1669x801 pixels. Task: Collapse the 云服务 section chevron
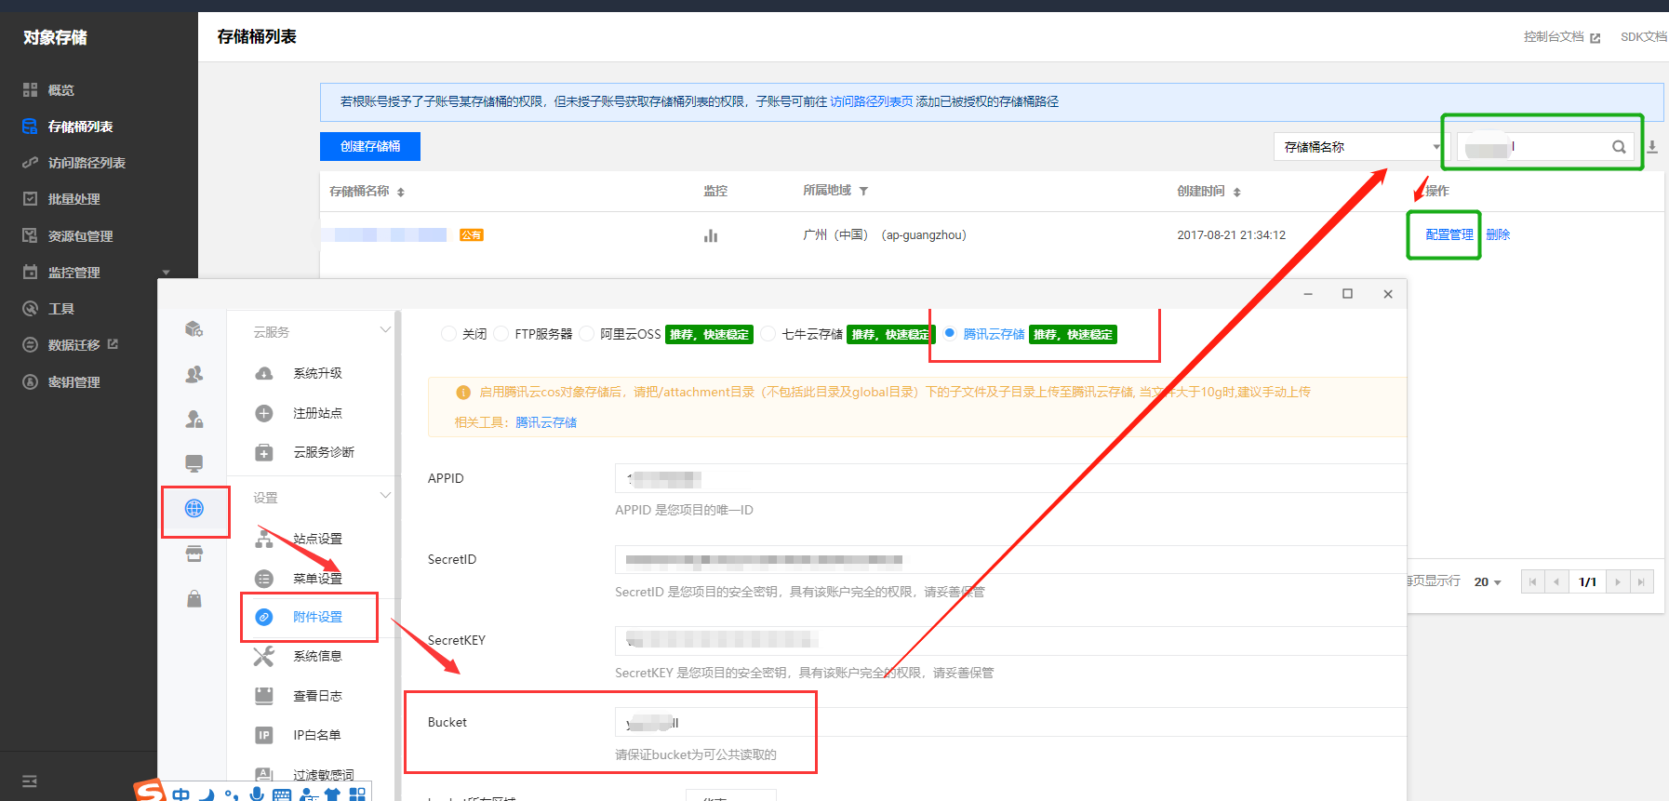(x=385, y=330)
